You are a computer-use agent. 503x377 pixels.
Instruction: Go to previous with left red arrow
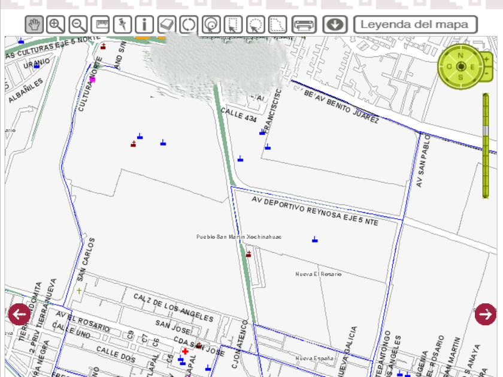tap(19, 314)
